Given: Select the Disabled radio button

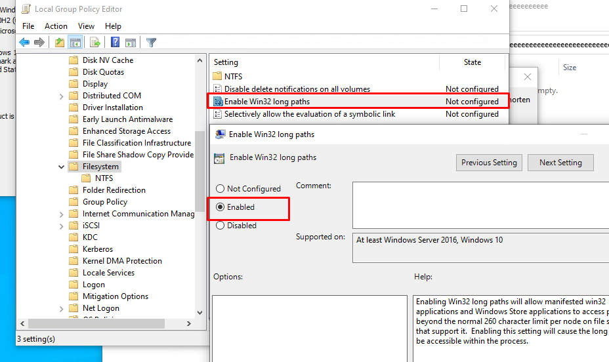Looking at the screenshot, I should 220,226.
